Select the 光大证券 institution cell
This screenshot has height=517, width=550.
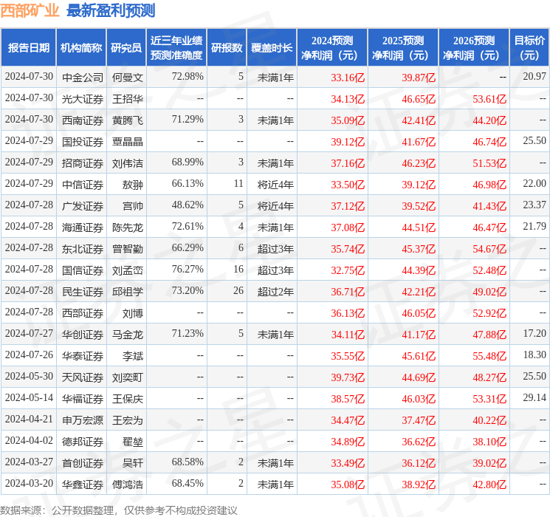83,99
